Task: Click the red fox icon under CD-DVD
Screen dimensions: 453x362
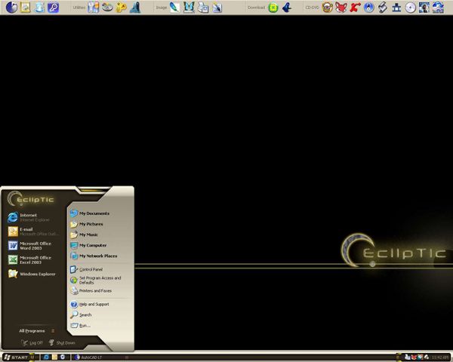Action: point(341,8)
